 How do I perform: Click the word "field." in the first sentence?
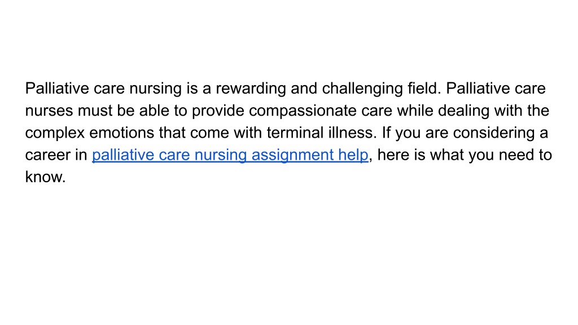pos(424,89)
